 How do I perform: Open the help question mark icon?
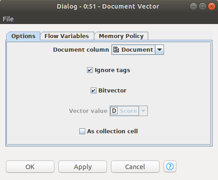170,166
